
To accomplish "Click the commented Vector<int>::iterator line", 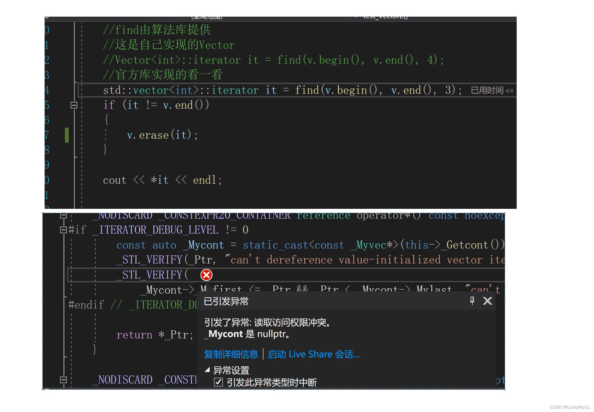I will click(x=273, y=60).
